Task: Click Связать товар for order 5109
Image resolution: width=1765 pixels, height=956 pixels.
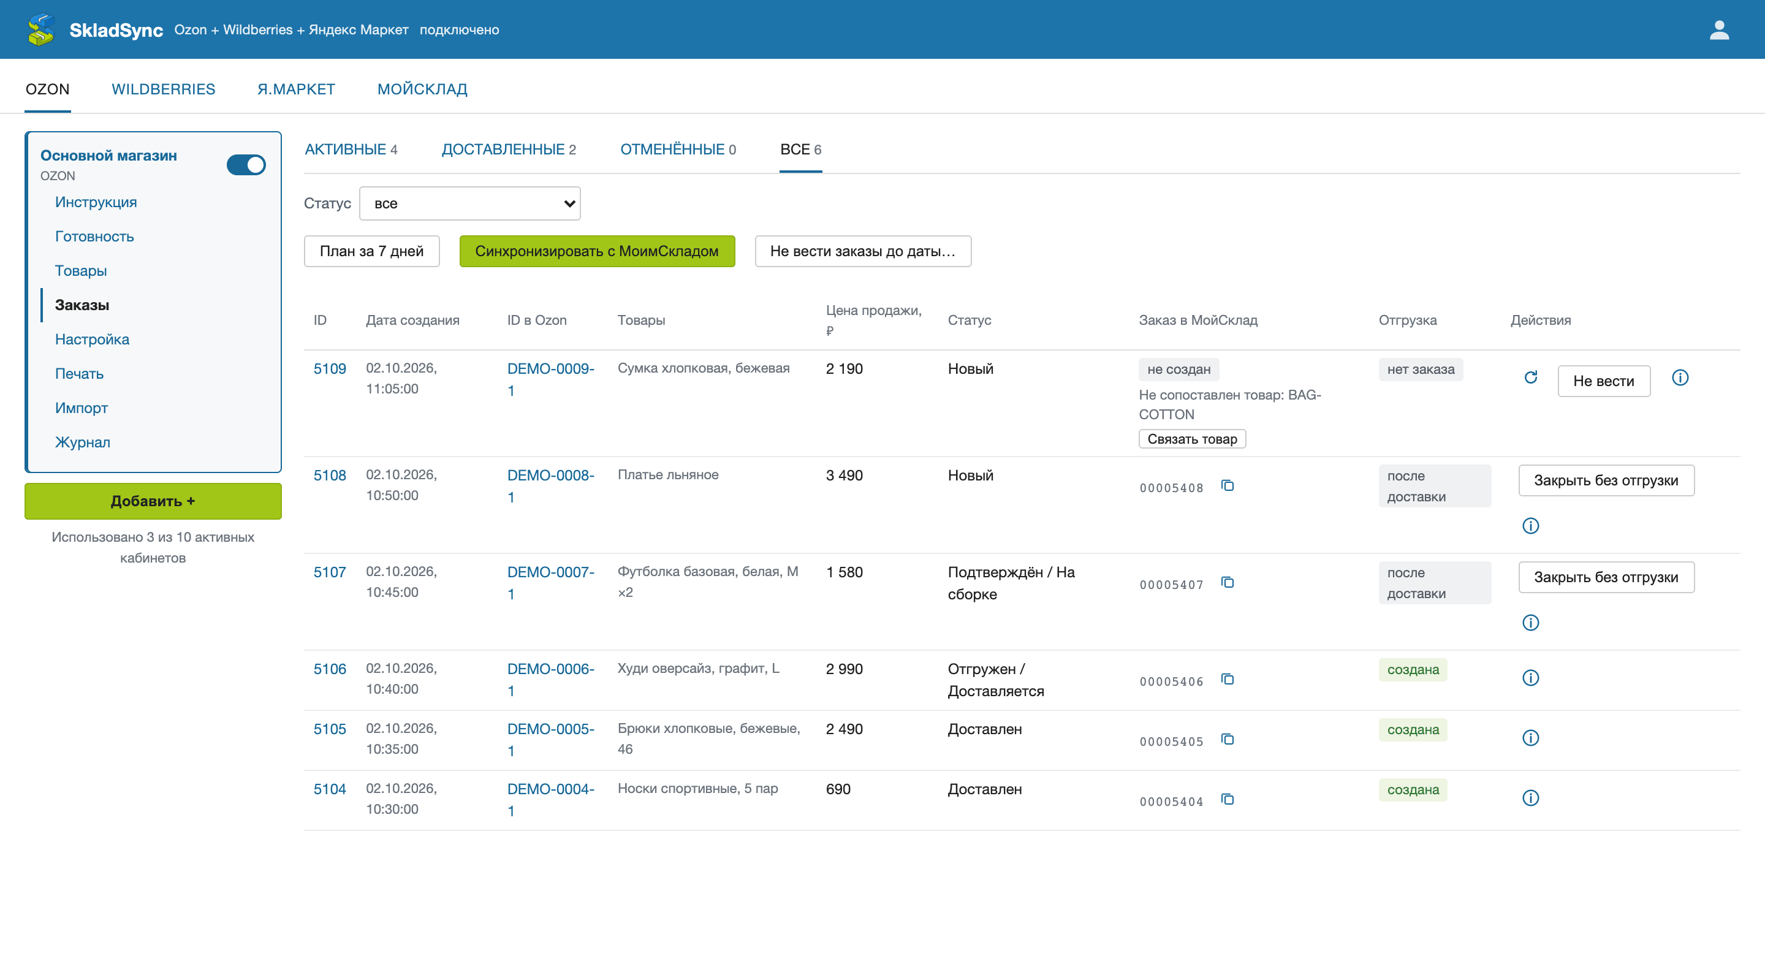Action: tap(1192, 439)
